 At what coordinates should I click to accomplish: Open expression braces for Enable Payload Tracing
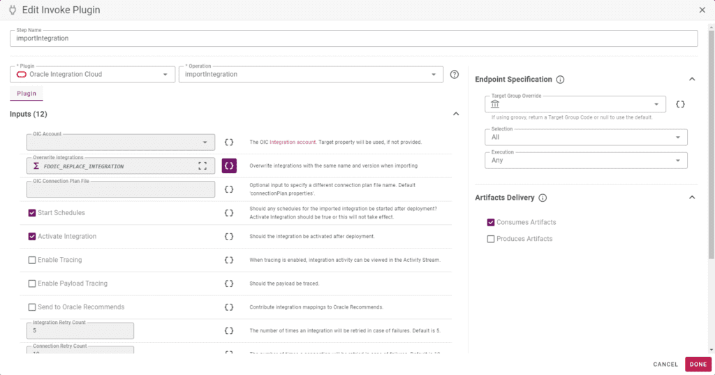[x=229, y=284]
